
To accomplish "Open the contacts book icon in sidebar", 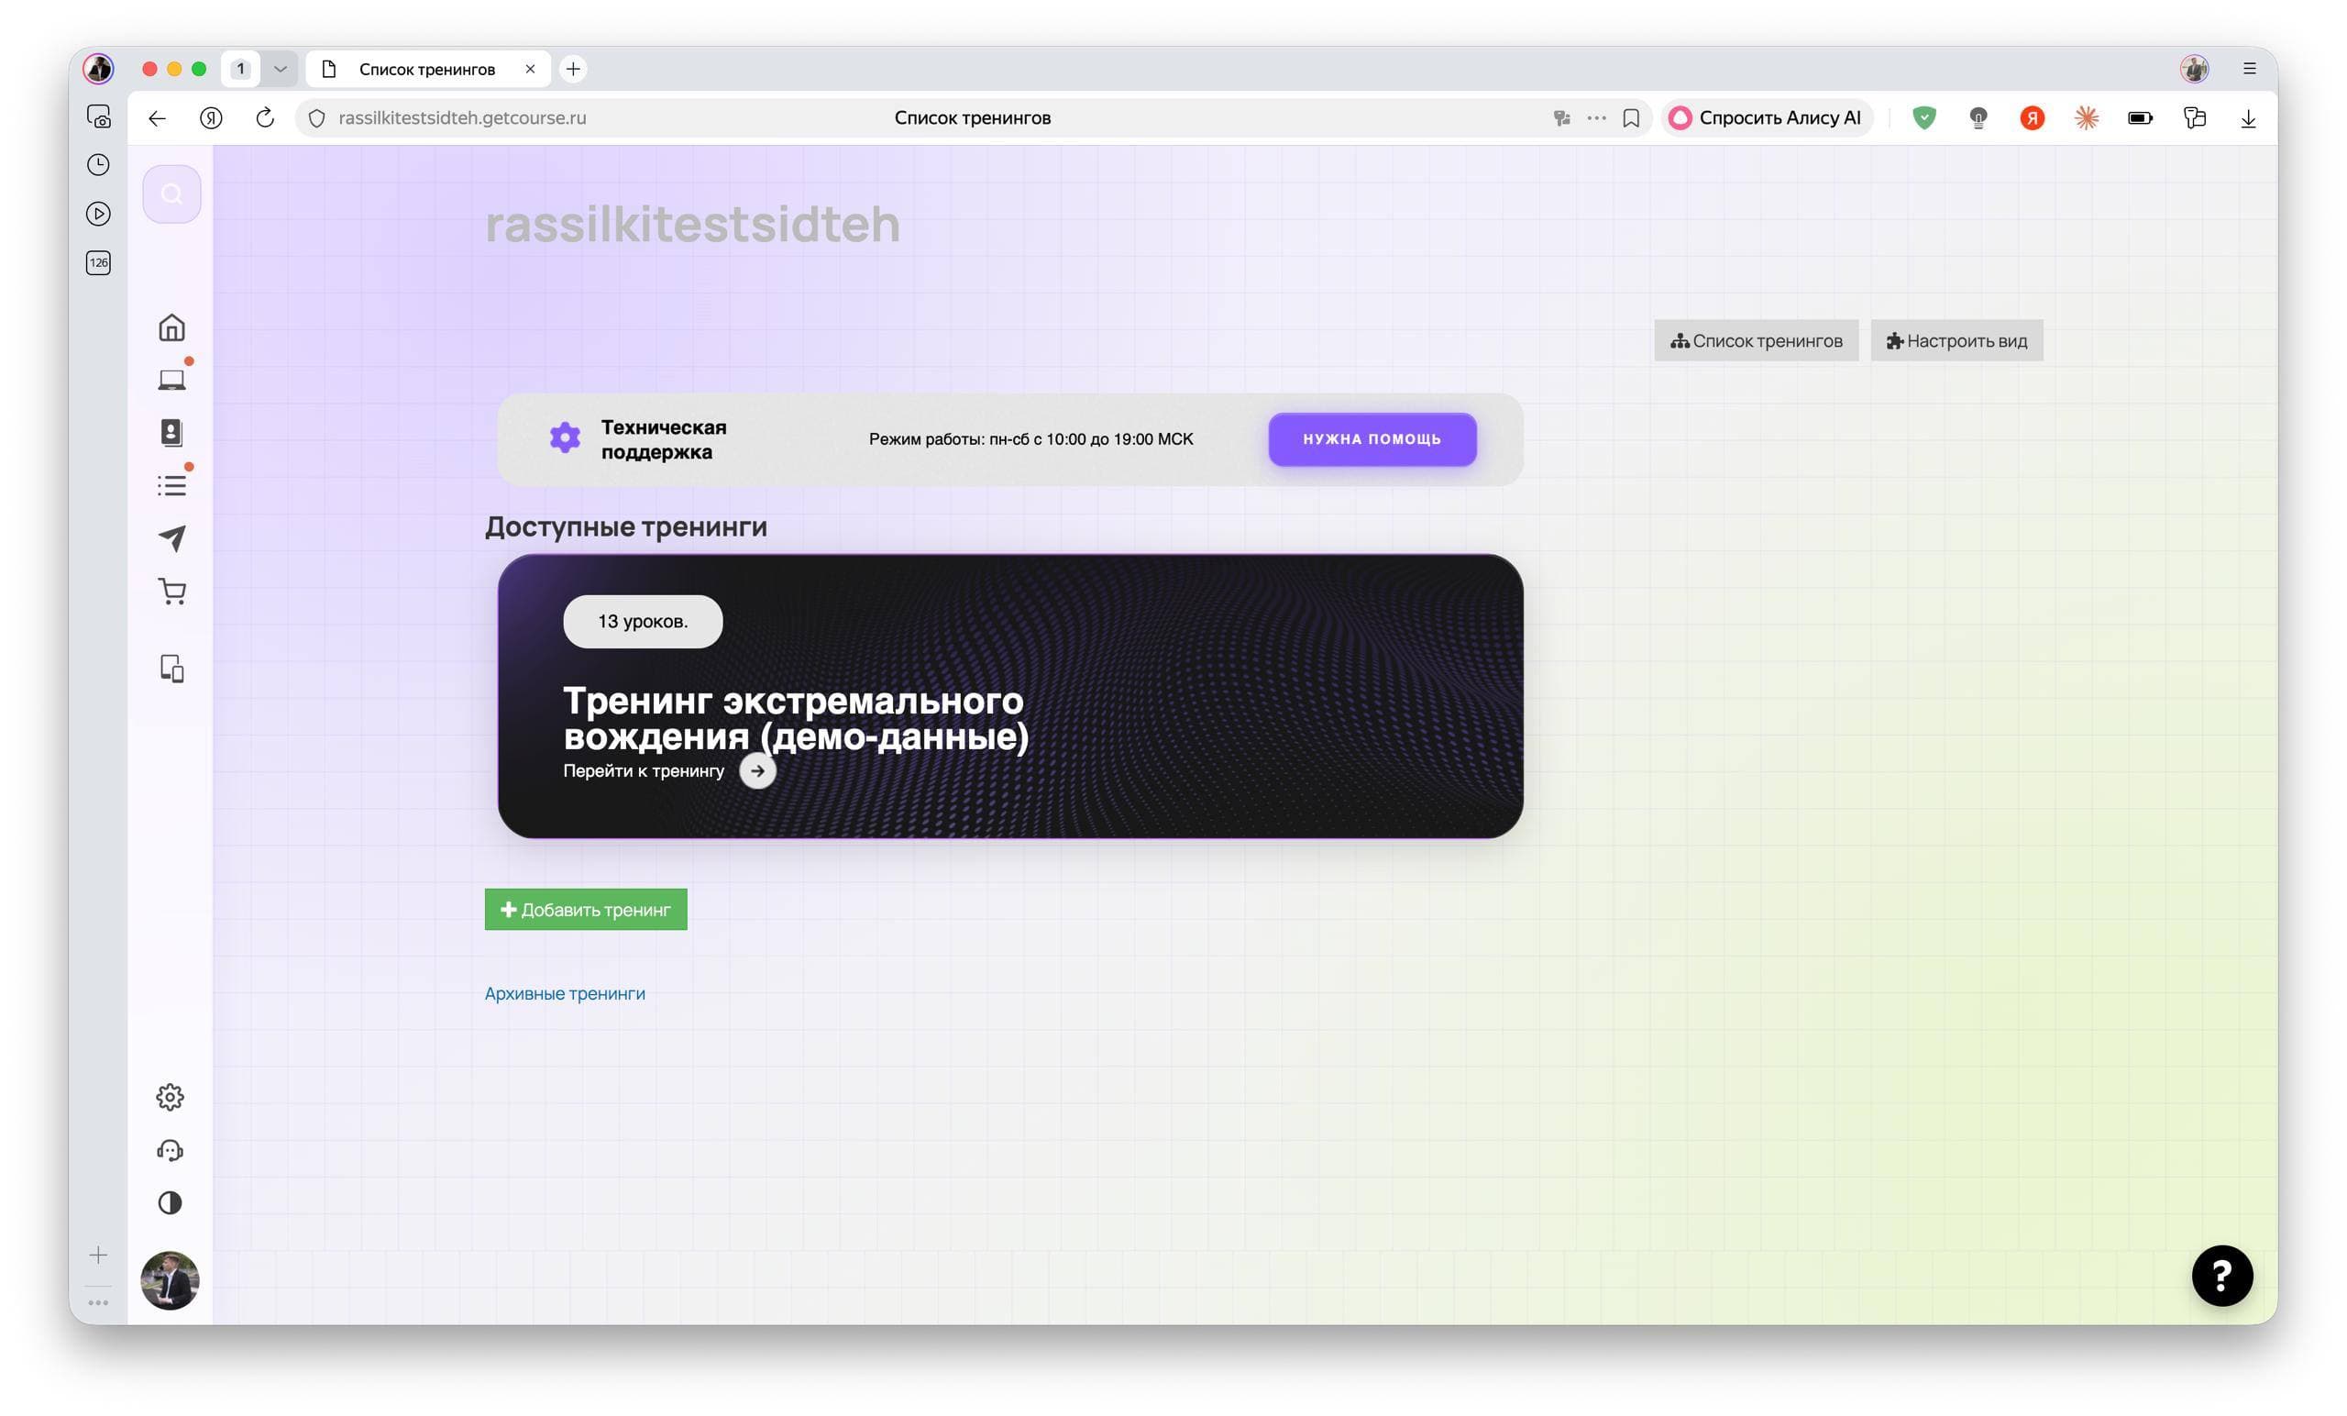I will tap(171, 433).
